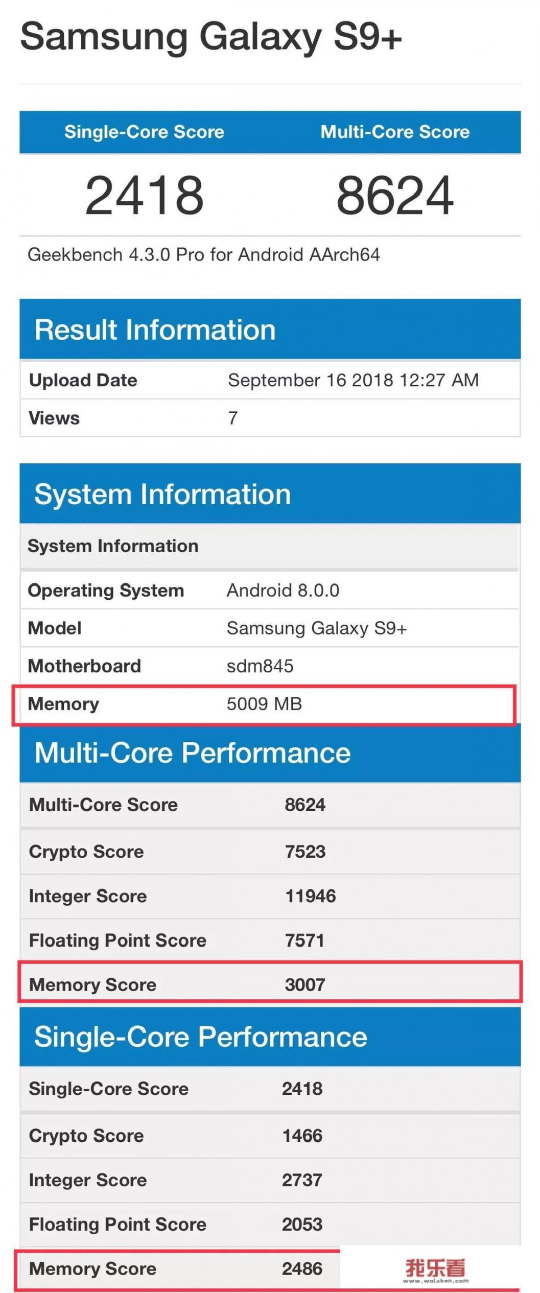540x1293 pixels.
Task: Click the Result Information section header
Action: [155, 330]
